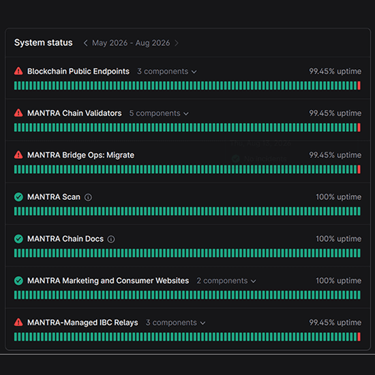Select the last green bar of MANTRA Scan

(359, 211)
